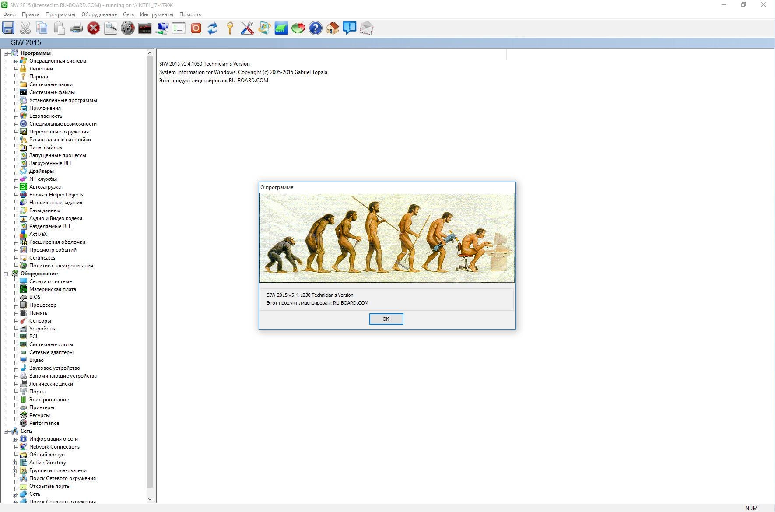This screenshot has width=775, height=512.
Task: Click the Copy toolbar icon
Action: [x=42, y=28]
